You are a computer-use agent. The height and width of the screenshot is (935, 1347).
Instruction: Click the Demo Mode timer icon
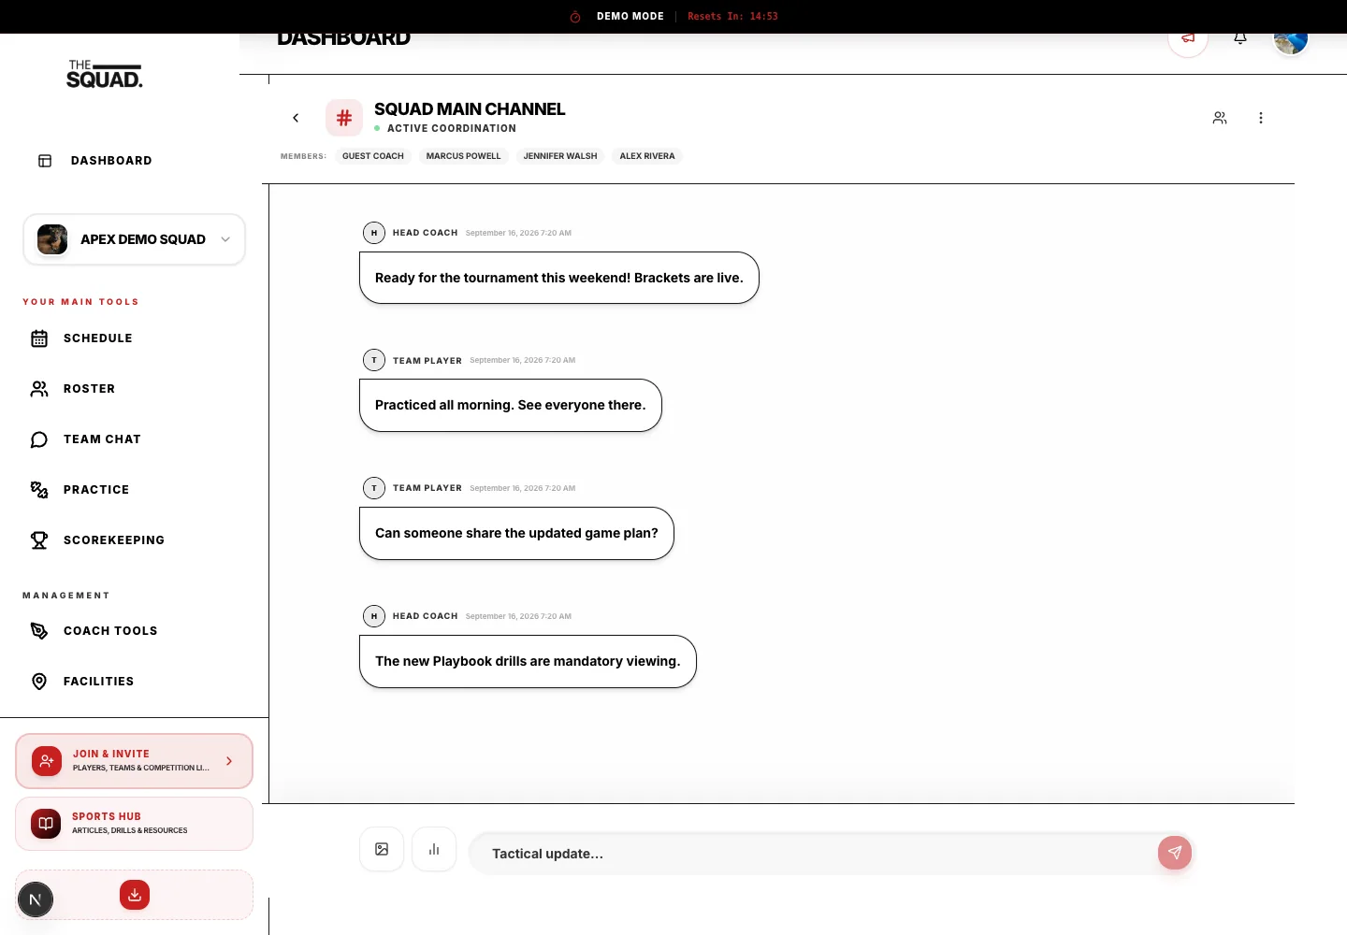point(575,17)
